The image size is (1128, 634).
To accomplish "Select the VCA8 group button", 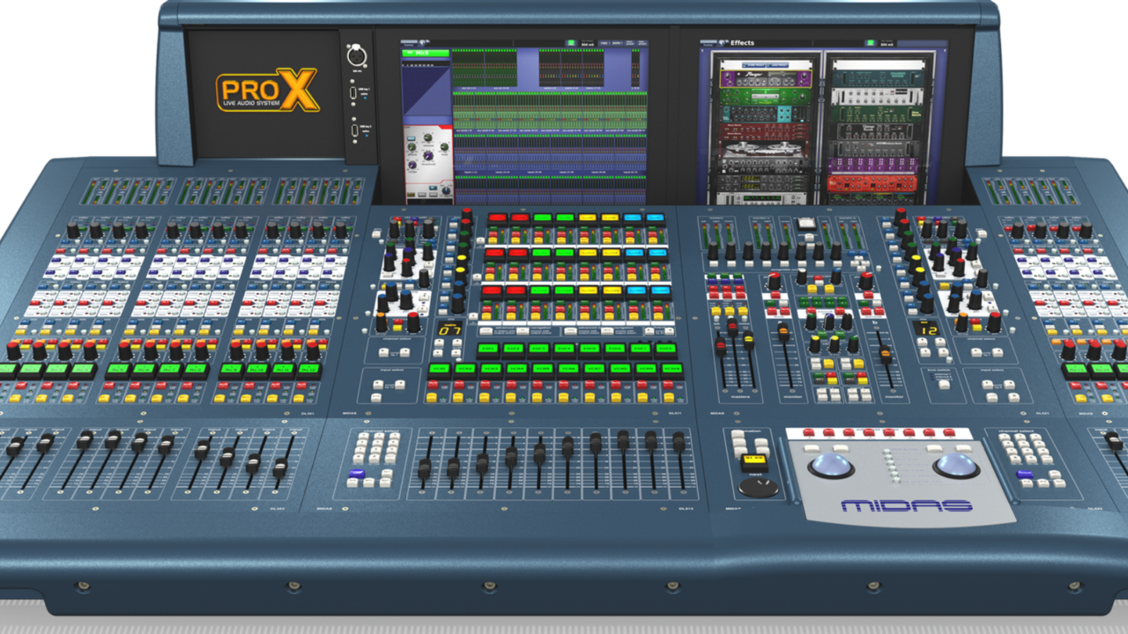I will [620, 369].
